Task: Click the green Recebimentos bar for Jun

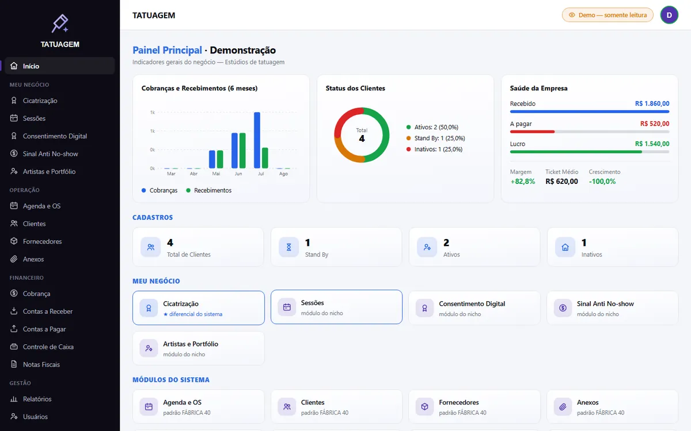Action: 242,151
